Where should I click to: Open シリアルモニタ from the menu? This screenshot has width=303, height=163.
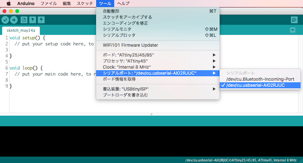pyautogui.click(x=158, y=29)
